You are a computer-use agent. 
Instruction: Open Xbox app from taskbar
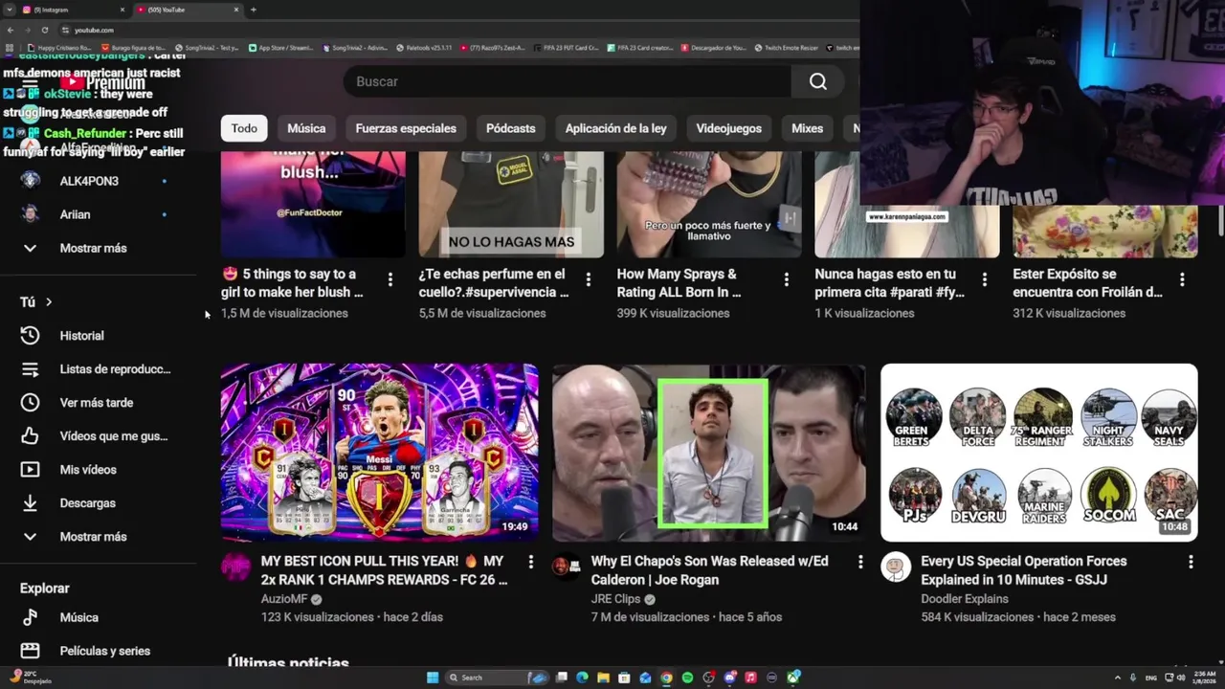(x=793, y=678)
